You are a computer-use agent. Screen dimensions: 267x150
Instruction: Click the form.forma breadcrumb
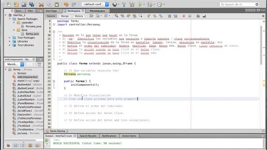click(58, 131)
